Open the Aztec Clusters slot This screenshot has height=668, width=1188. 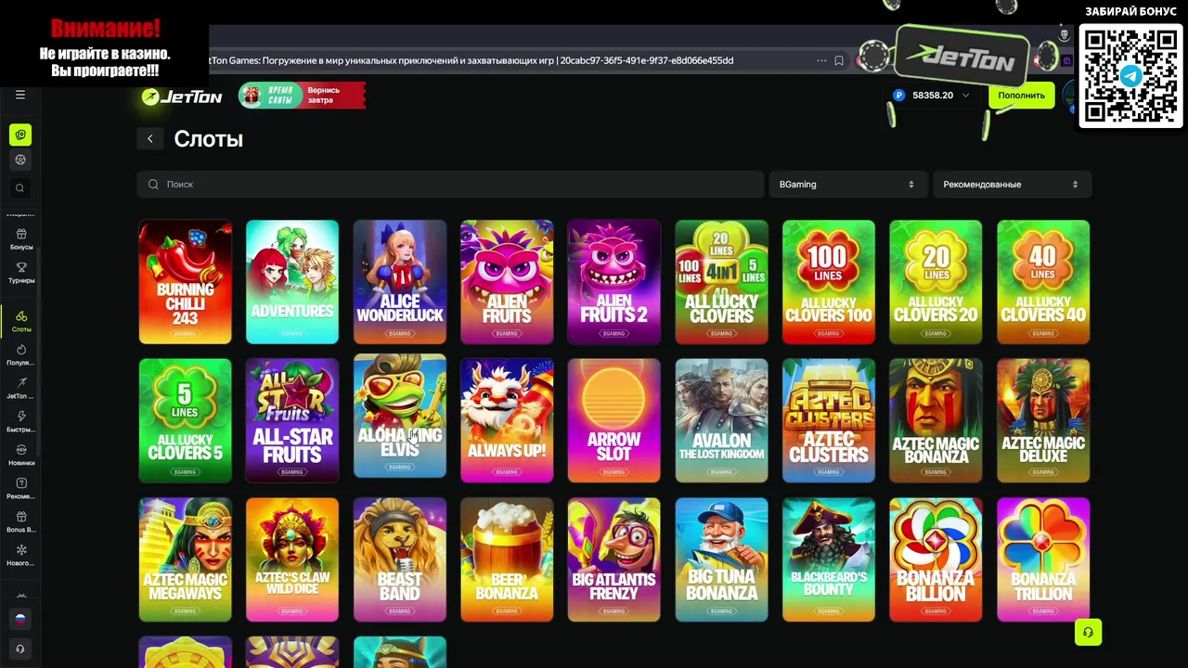tap(829, 421)
